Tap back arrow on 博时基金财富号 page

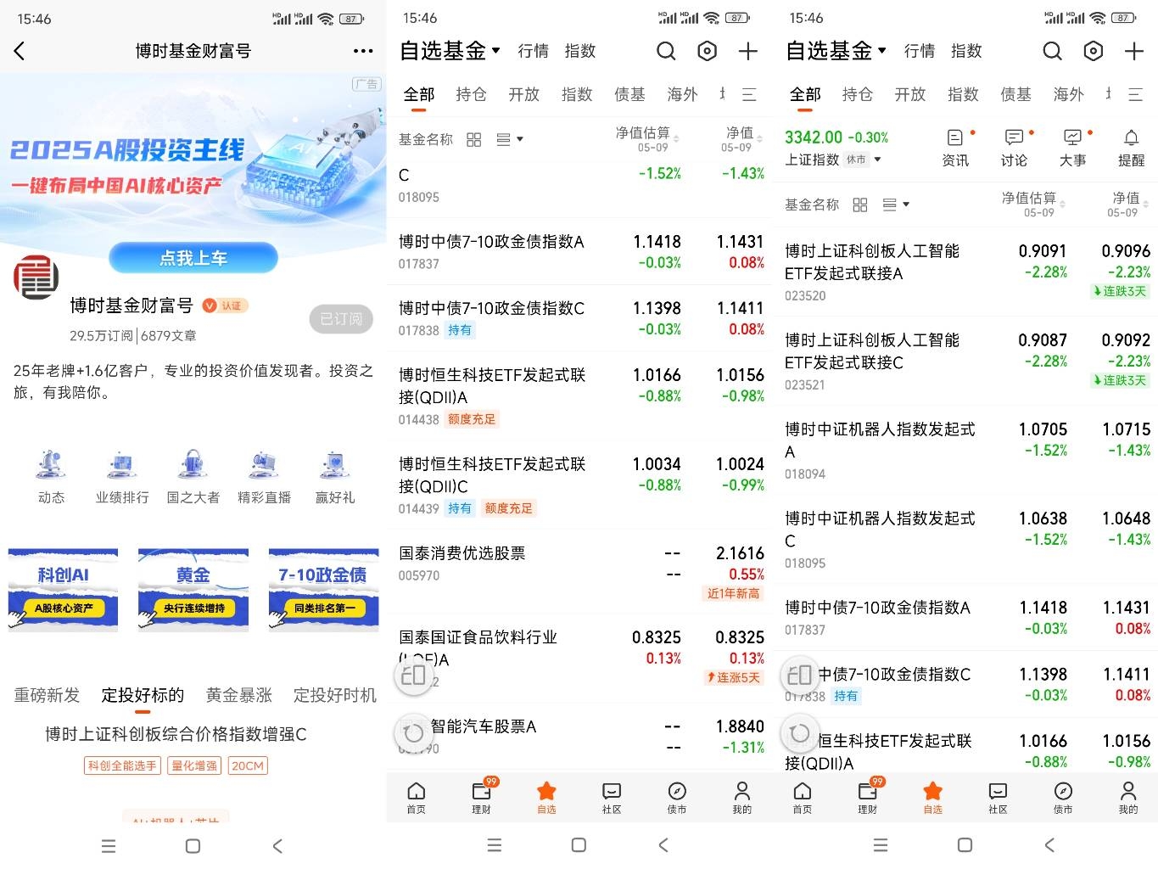[20, 51]
